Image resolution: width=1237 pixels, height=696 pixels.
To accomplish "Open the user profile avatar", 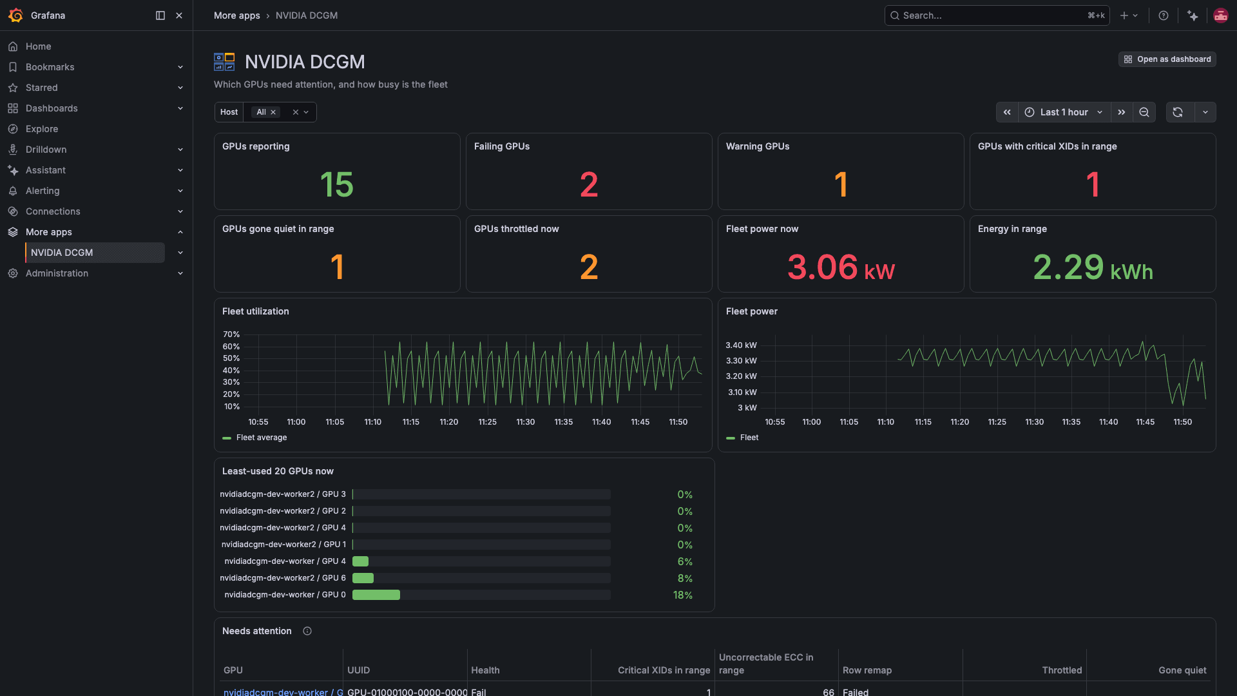I will (1221, 15).
